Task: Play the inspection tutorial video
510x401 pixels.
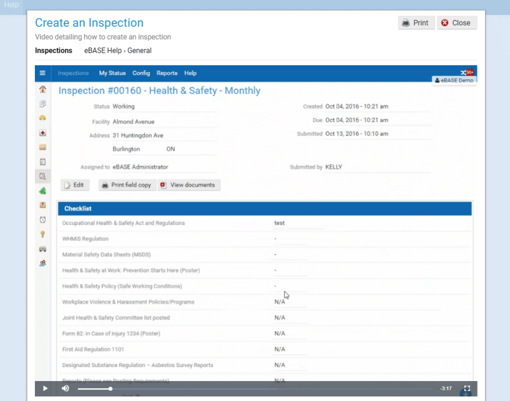Action: [45, 389]
